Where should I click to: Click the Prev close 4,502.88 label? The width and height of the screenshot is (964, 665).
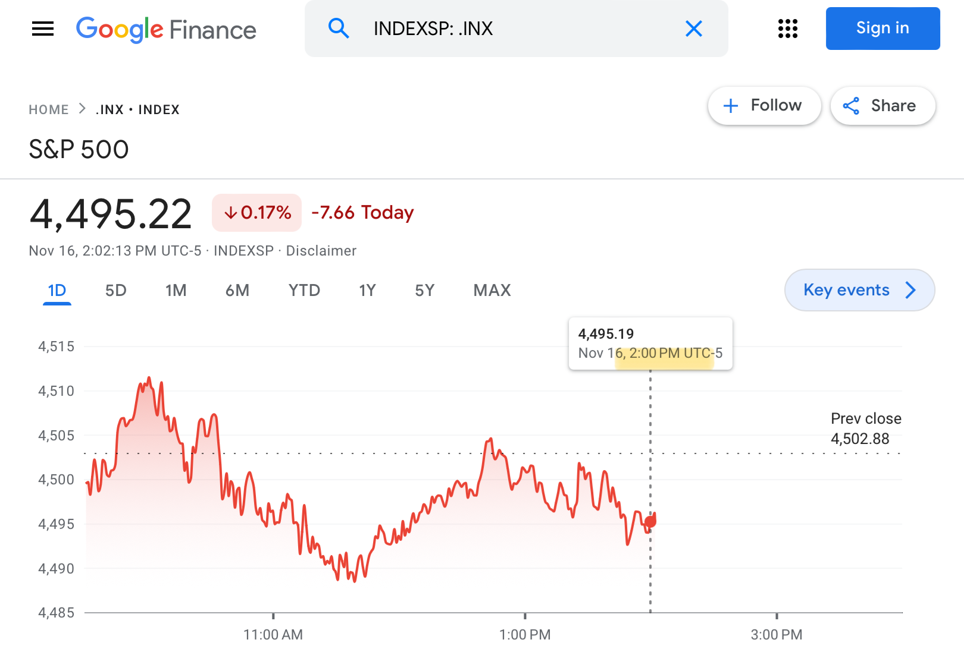(866, 428)
